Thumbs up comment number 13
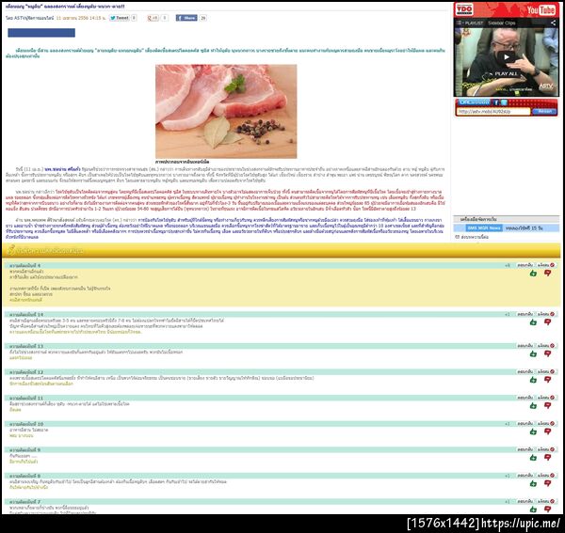 click(x=533, y=353)
